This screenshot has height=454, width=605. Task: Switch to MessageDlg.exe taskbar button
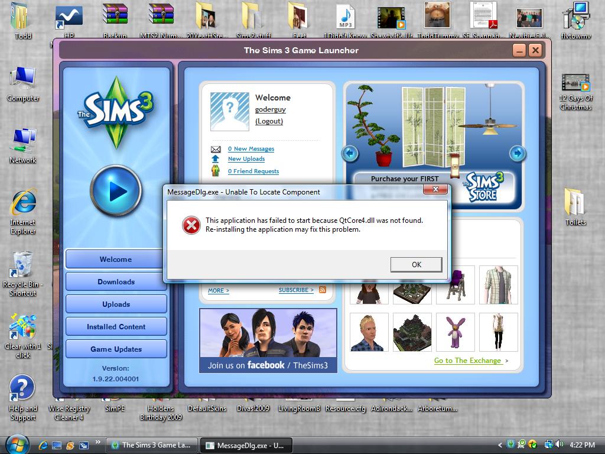click(x=246, y=445)
